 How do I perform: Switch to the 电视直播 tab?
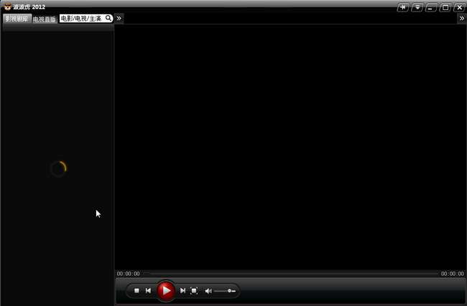pos(44,19)
